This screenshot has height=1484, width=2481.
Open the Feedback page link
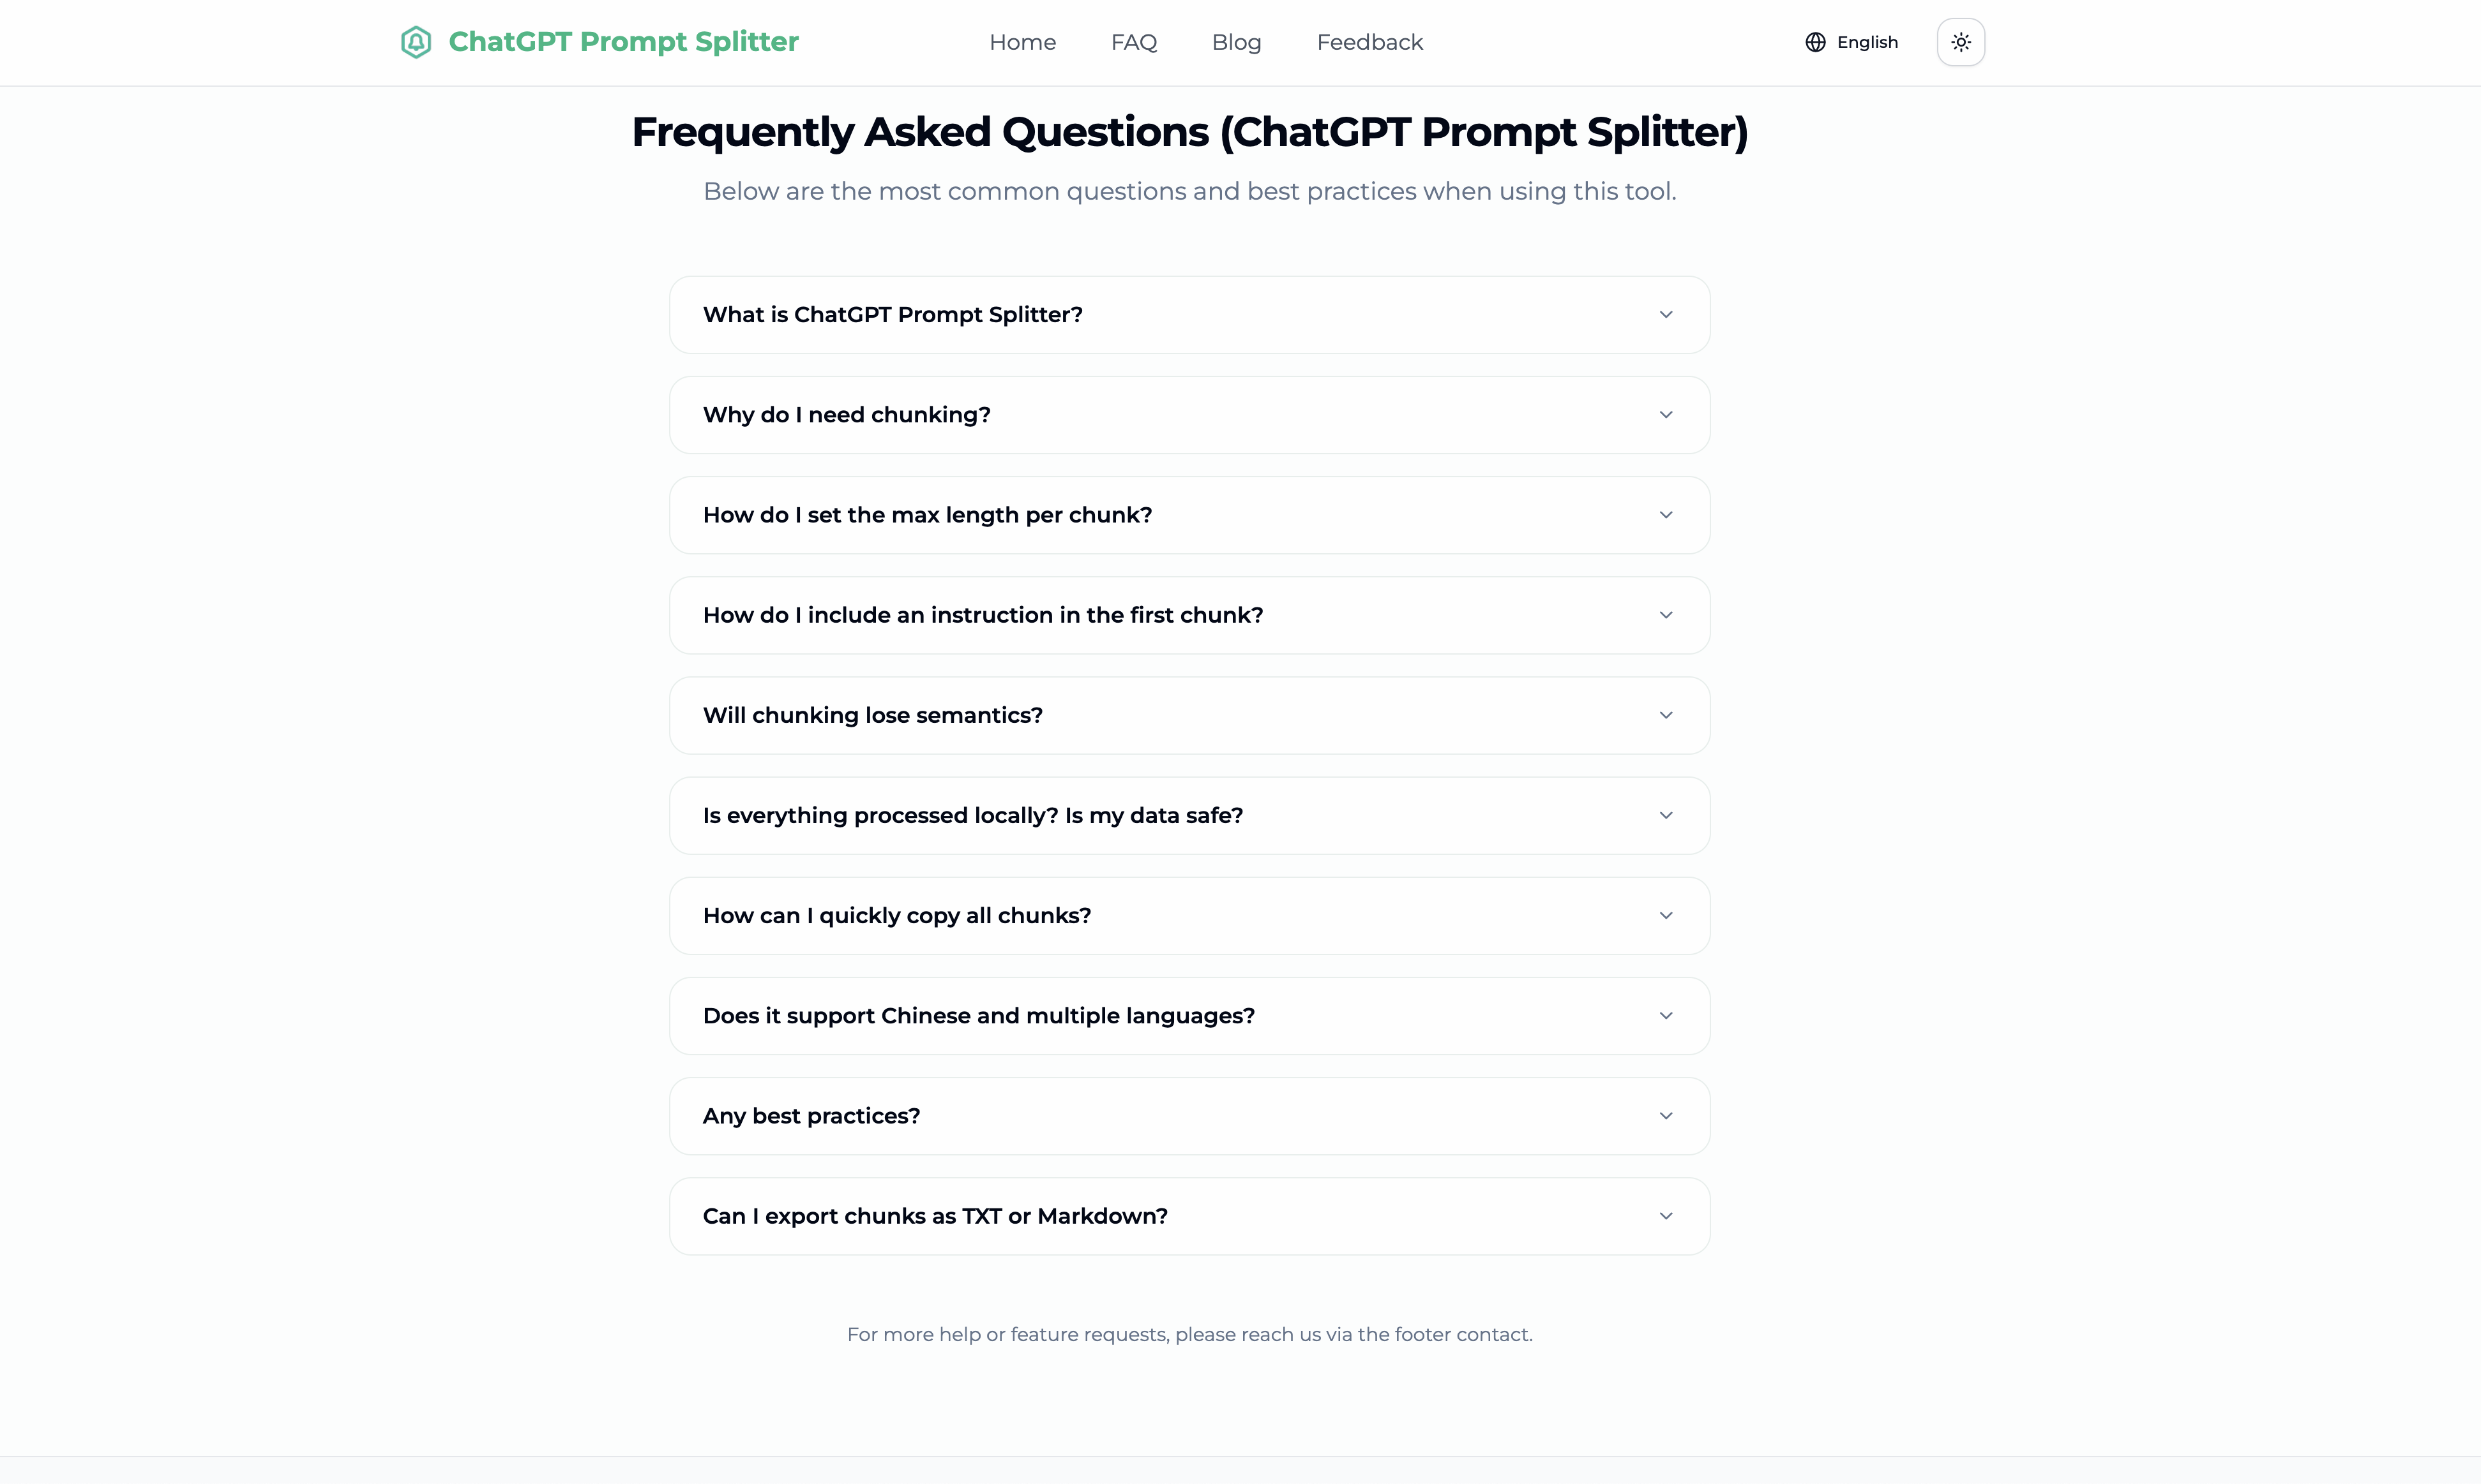tap(1369, 42)
